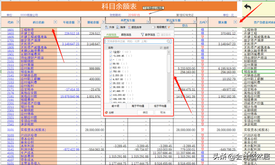The width and height of the screenshot is (275, 165).
Task: Click the 清空条件 trash icon
Action: (x=159, y=35)
